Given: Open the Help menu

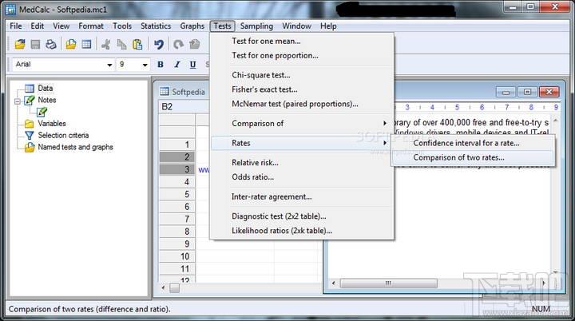Looking at the screenshot, I should click(x=328, y=26).
